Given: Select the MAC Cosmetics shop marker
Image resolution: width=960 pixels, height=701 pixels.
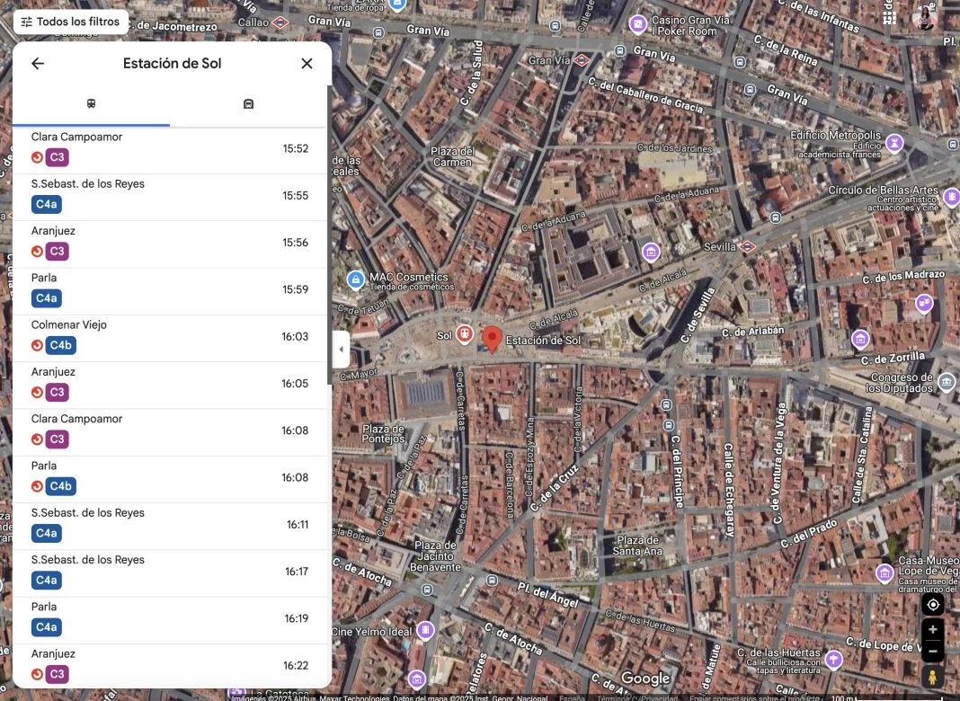Looking at the screenshot, I should (356, 280).
